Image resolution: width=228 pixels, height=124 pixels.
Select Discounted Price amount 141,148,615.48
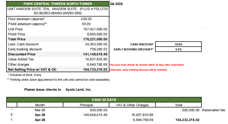(95, 54)
